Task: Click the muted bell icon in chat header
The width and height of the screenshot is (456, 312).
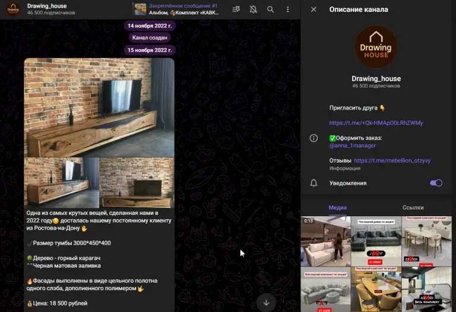Action: coord(254,9)
